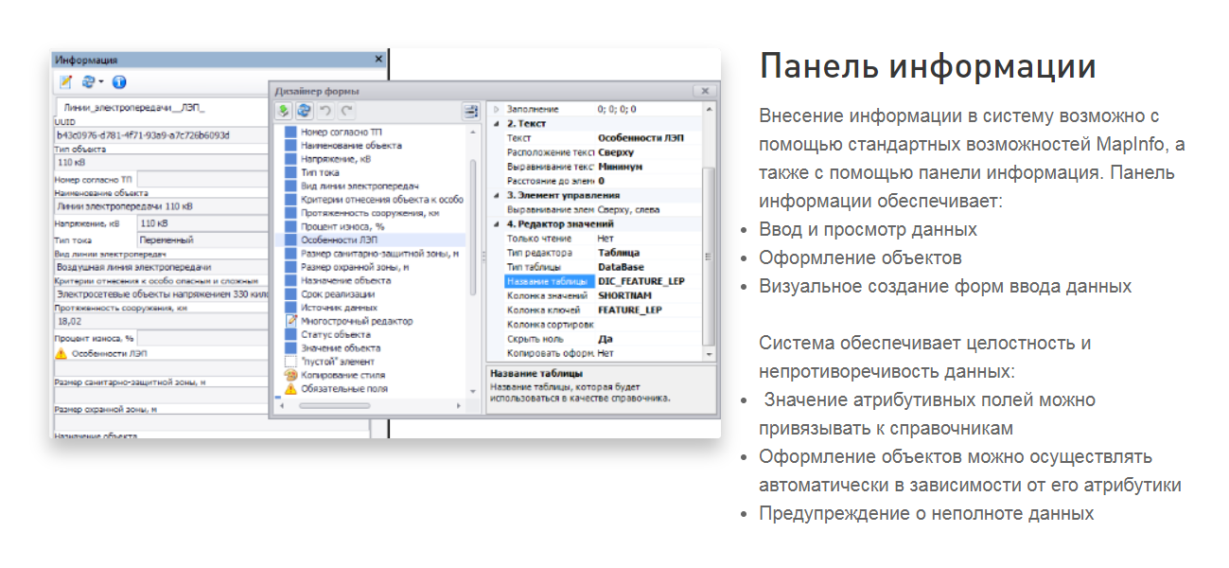Image resolution: width=1229 pixels, height=568 pixels.
Task: Click right arrow of designer list horizontal scrollbar
Action: 459,405
